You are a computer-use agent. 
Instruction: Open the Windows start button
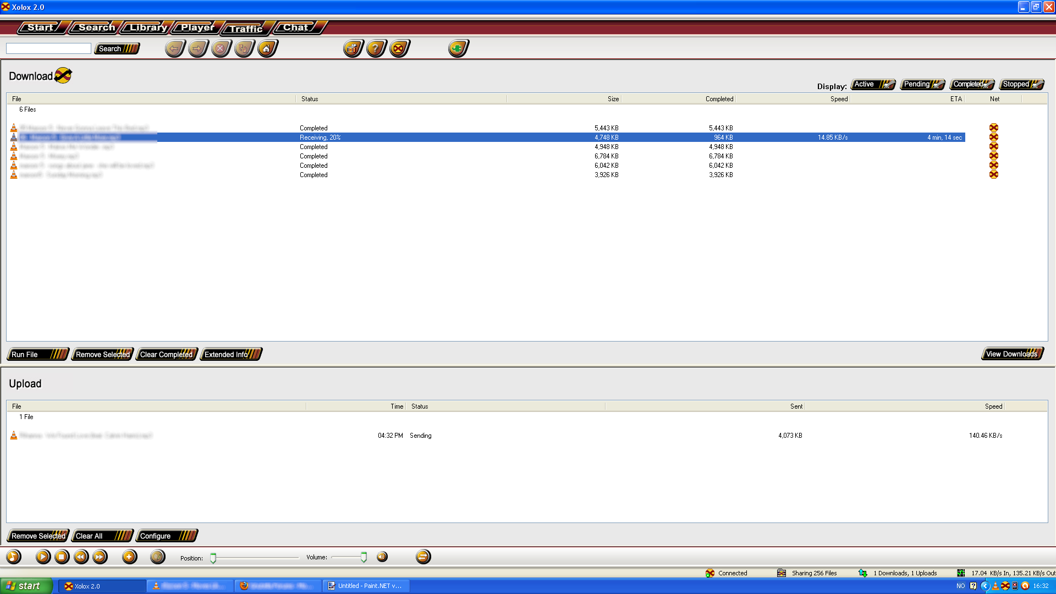point(26,586)
